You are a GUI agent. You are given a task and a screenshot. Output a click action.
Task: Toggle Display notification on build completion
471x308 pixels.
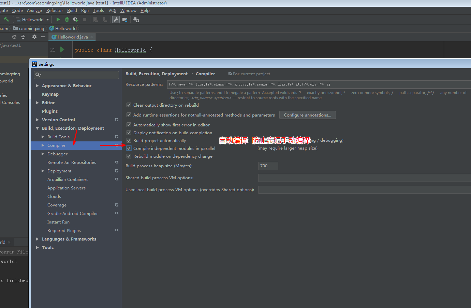tap(129, 133)
